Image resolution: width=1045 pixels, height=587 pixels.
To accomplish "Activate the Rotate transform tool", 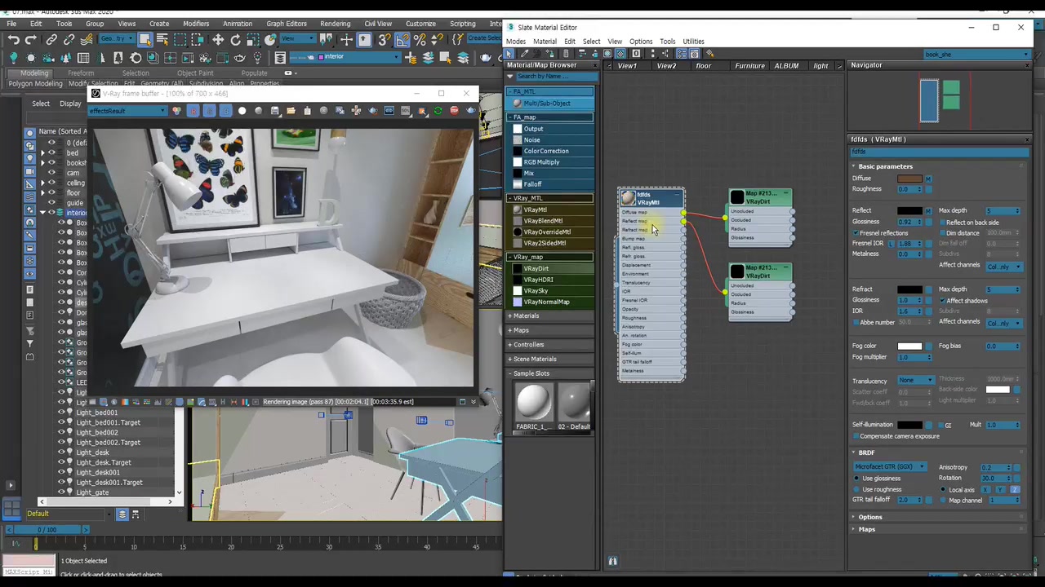I will point(236,40).
